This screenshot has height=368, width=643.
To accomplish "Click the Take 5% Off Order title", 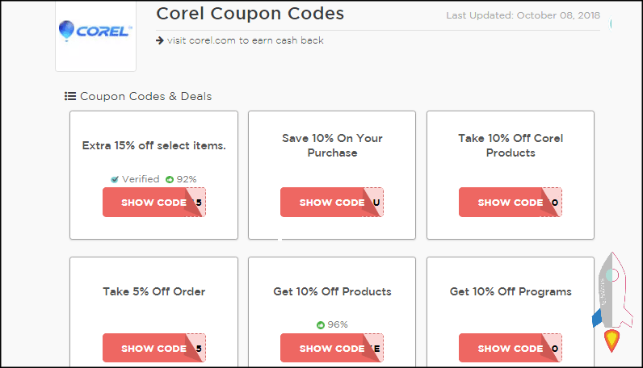I will coord(154,291).
